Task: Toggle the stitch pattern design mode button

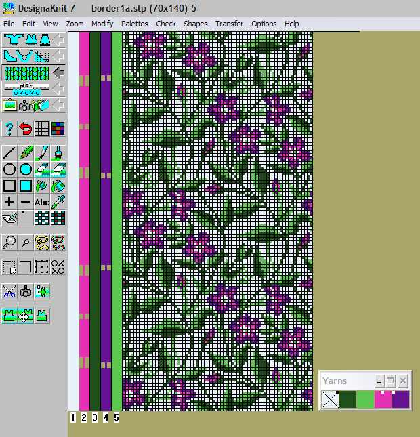Action: [x=26, y=72]
